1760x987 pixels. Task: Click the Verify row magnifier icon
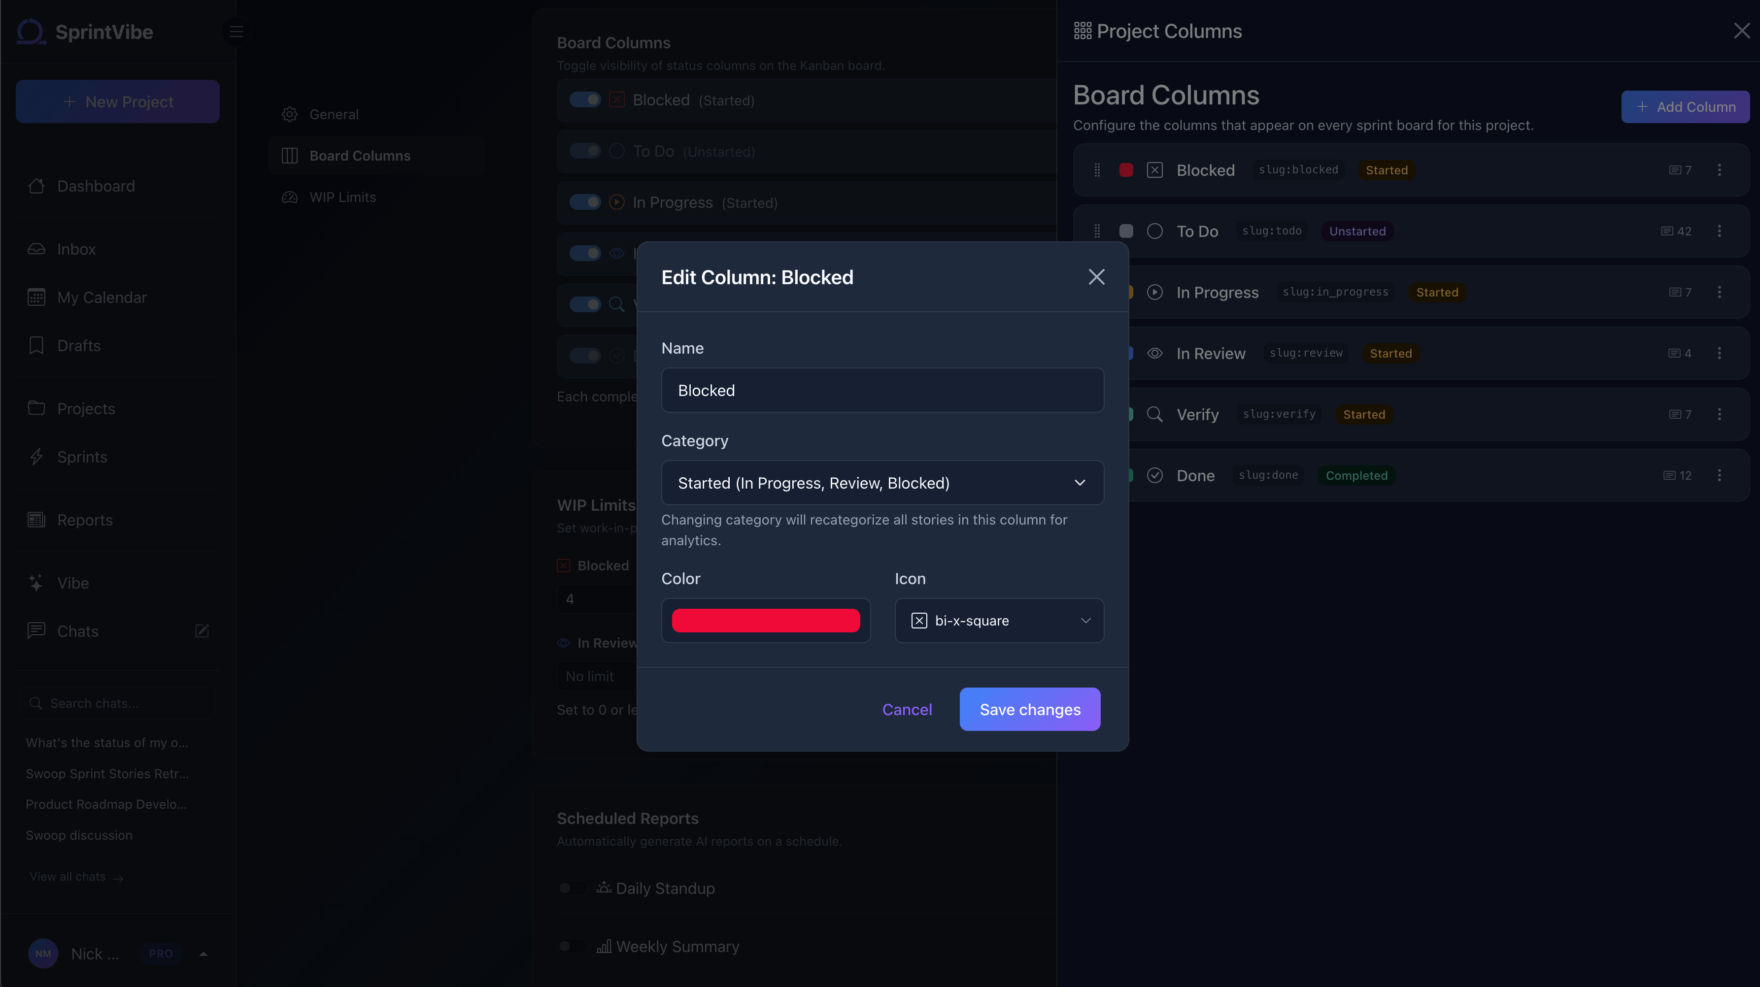click(x=1154, y=414)
